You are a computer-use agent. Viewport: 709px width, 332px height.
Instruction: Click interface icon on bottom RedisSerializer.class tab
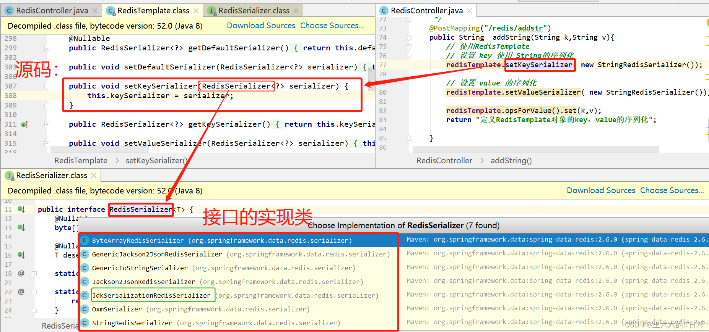9,176
